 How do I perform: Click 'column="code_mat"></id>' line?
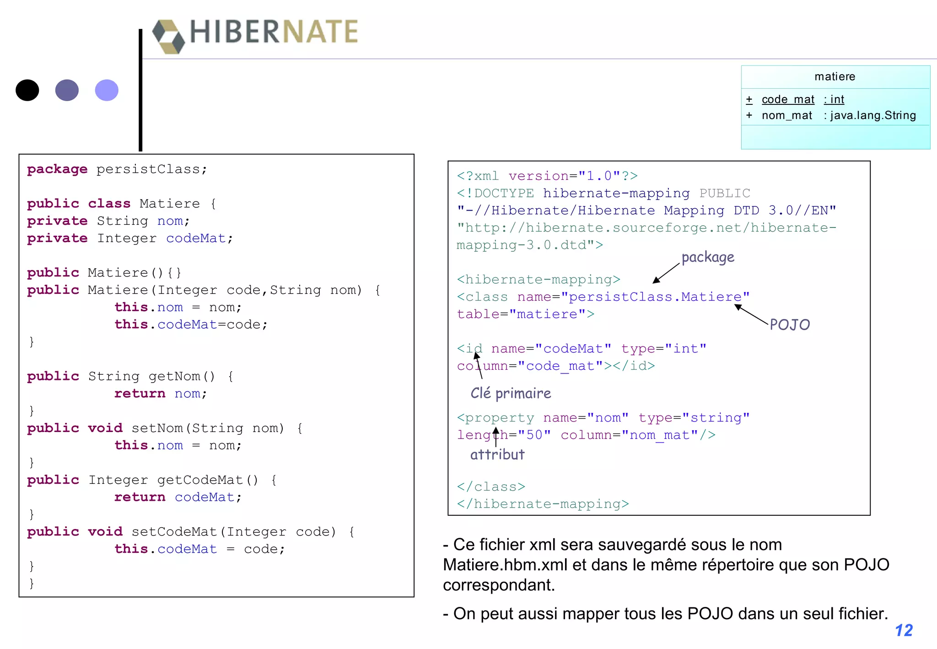[556, 366]
